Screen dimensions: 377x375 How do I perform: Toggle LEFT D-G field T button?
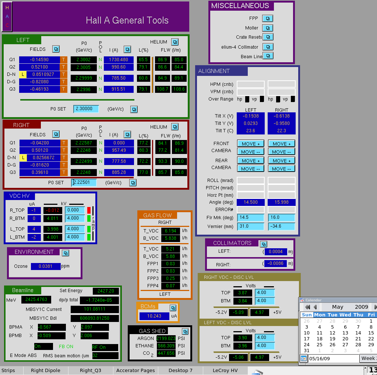(63, 82)
